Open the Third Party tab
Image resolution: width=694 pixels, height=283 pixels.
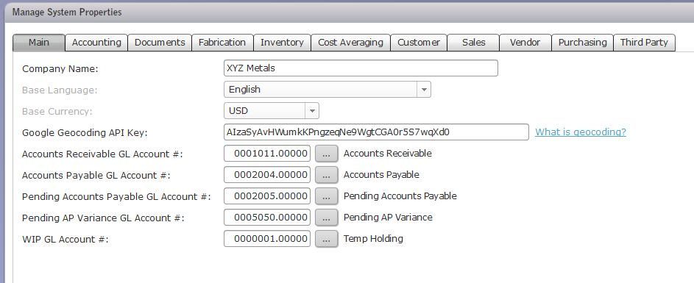[x=645, y=43]
